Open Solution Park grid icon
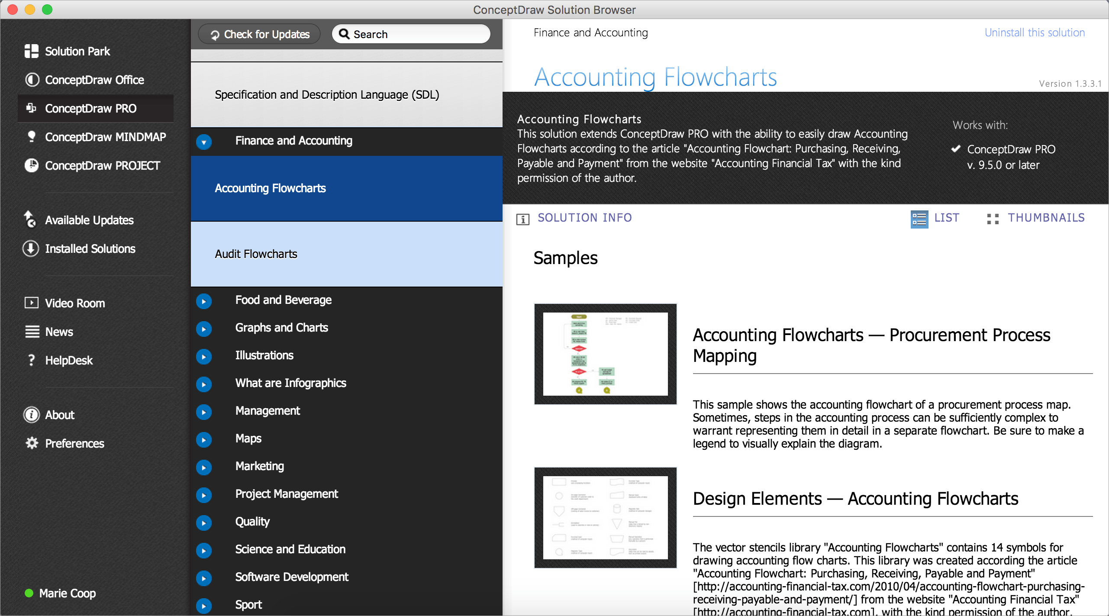 click(x=31, y=51)
